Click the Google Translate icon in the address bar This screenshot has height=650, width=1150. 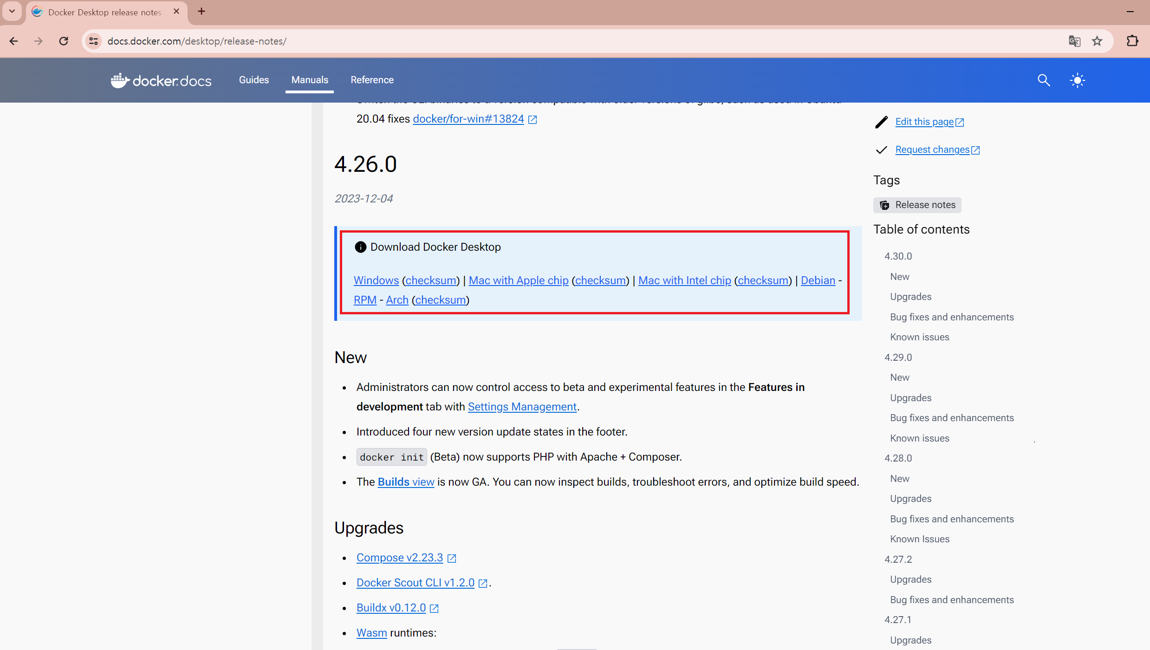[1074, 41]
